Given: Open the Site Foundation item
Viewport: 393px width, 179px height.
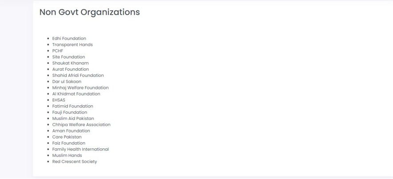Looking at the screenshot, I should 68,57.
